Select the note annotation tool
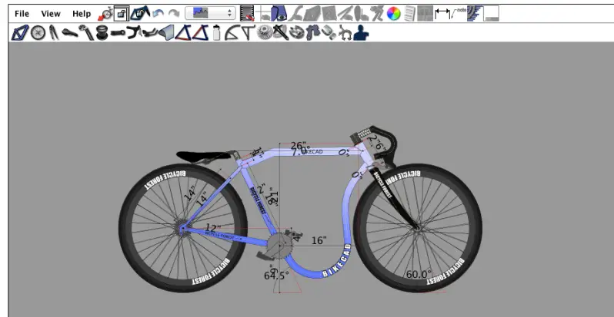Image resolution: width=614 pixels, height=317 pixels. 458,14
